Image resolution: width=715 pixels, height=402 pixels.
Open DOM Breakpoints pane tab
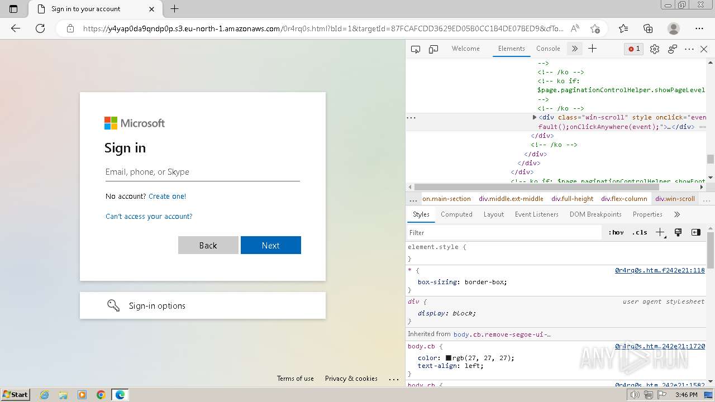595,214
